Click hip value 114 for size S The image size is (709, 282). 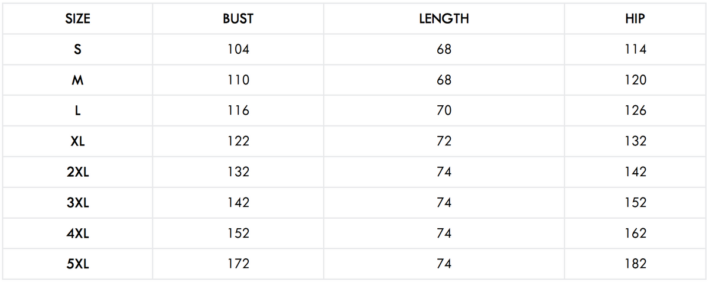(x=635, y=50)
